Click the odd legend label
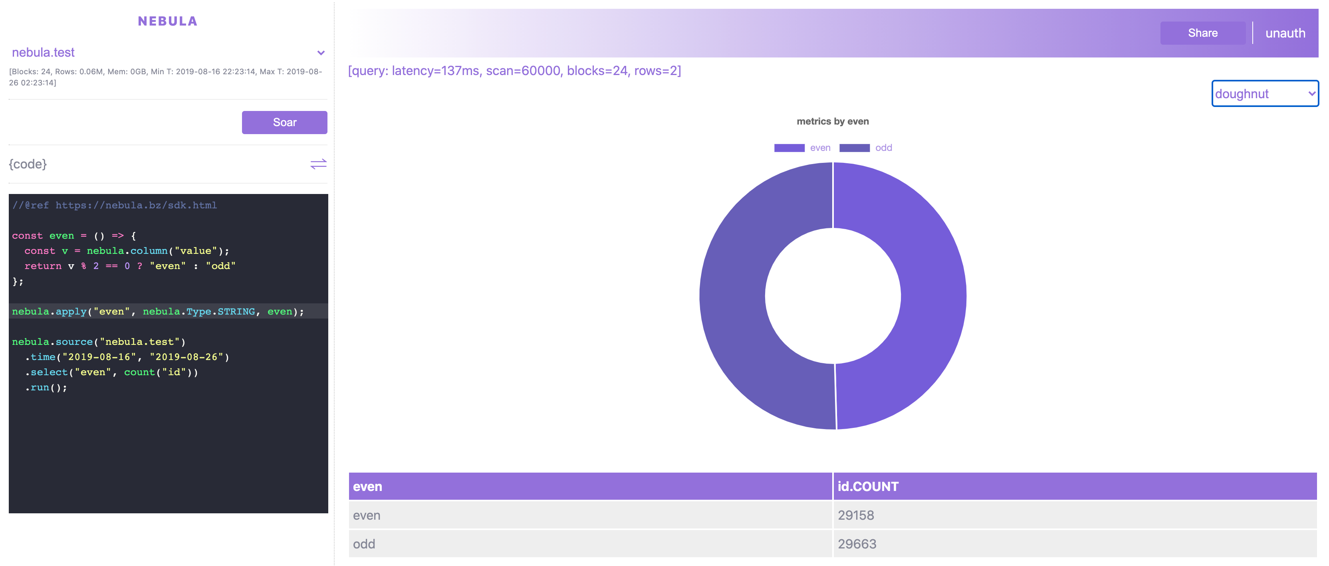 [883, 148]
